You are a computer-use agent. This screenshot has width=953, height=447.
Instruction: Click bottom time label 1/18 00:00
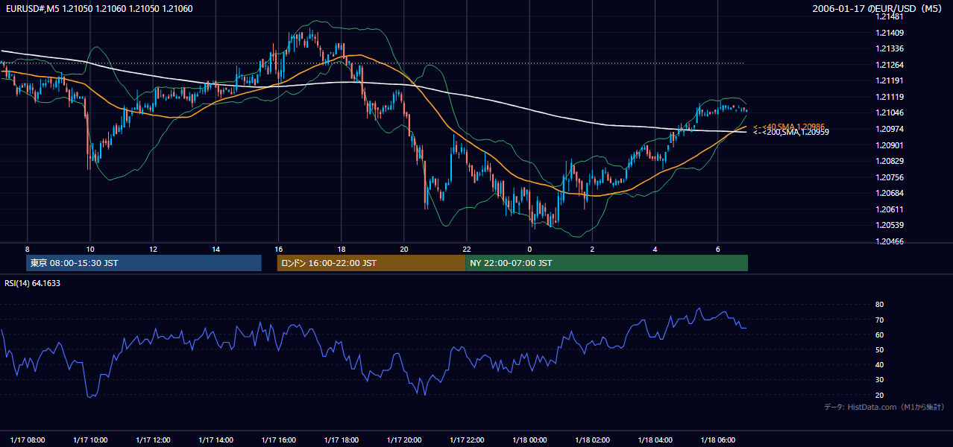(x=530, y=440)
